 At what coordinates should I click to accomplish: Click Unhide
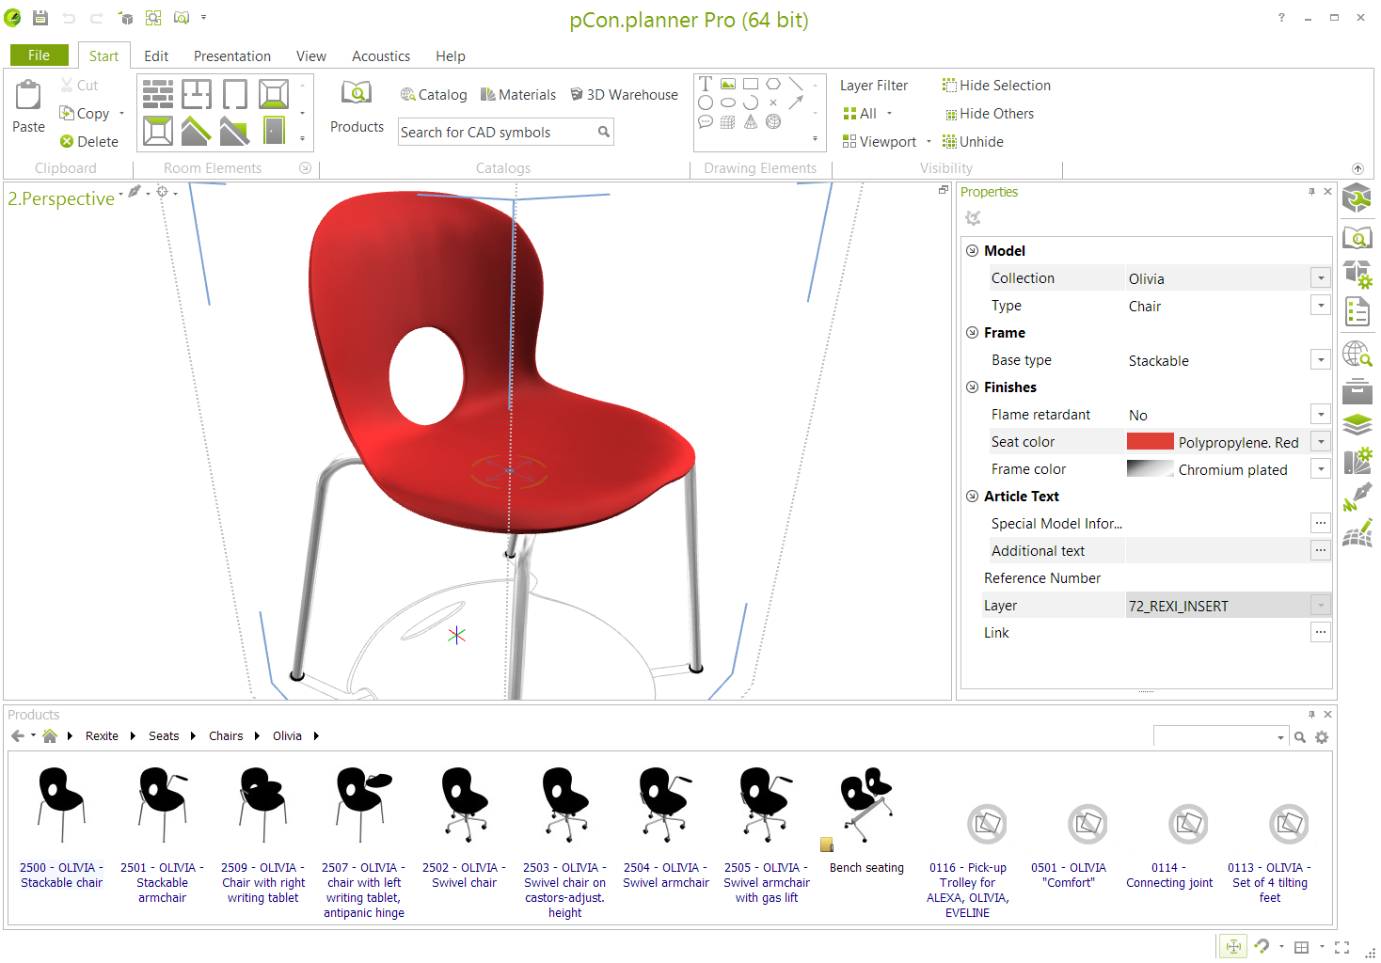coord(973,142)
